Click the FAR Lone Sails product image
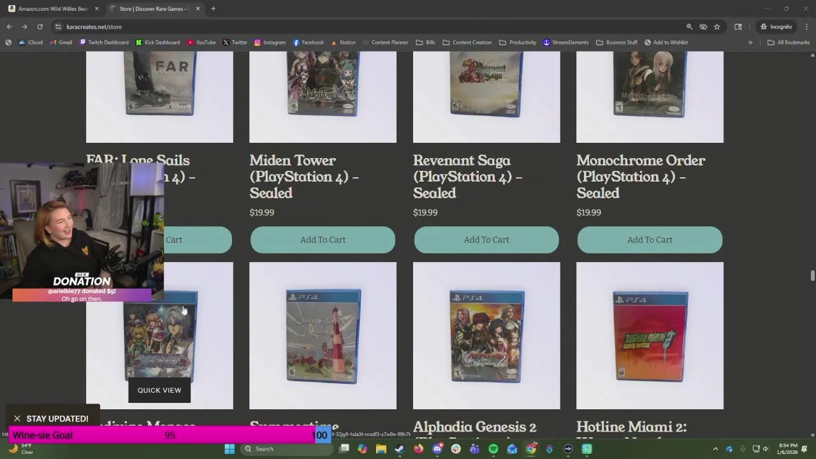Viewport: 816px width, 459px height. (159, 97)
